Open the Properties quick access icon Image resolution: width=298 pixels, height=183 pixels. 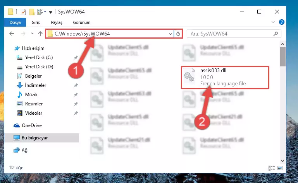click(x=23, y=12)
